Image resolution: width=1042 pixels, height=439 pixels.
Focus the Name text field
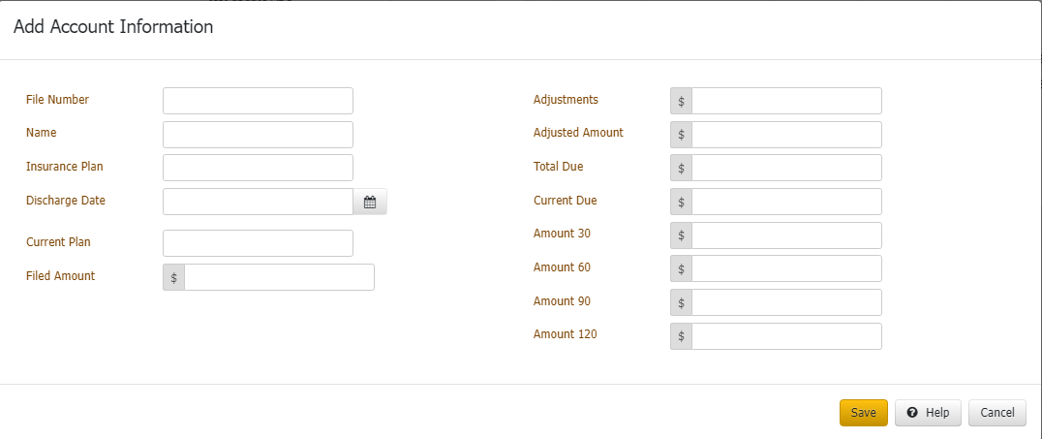[x=258, y=135]
